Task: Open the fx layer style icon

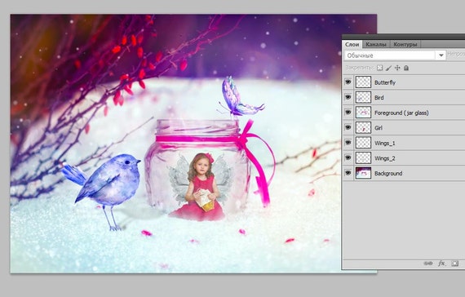Action: click(441, 264)
